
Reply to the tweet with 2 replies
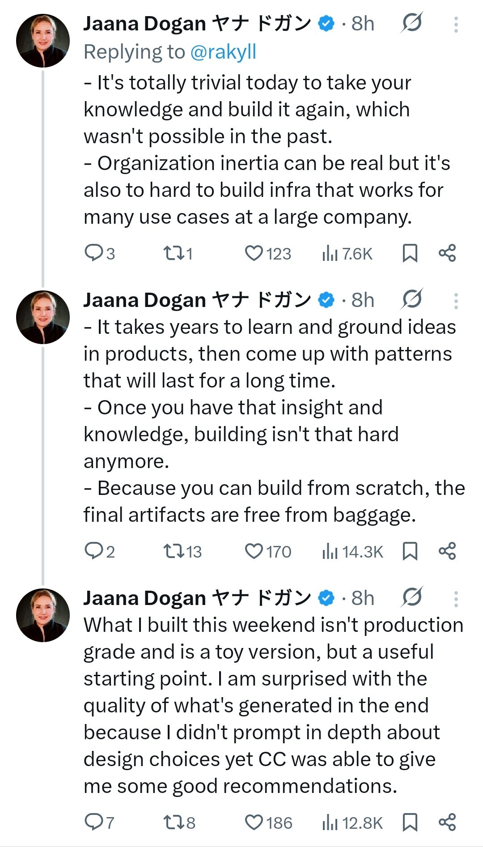[x=94, y=551]
